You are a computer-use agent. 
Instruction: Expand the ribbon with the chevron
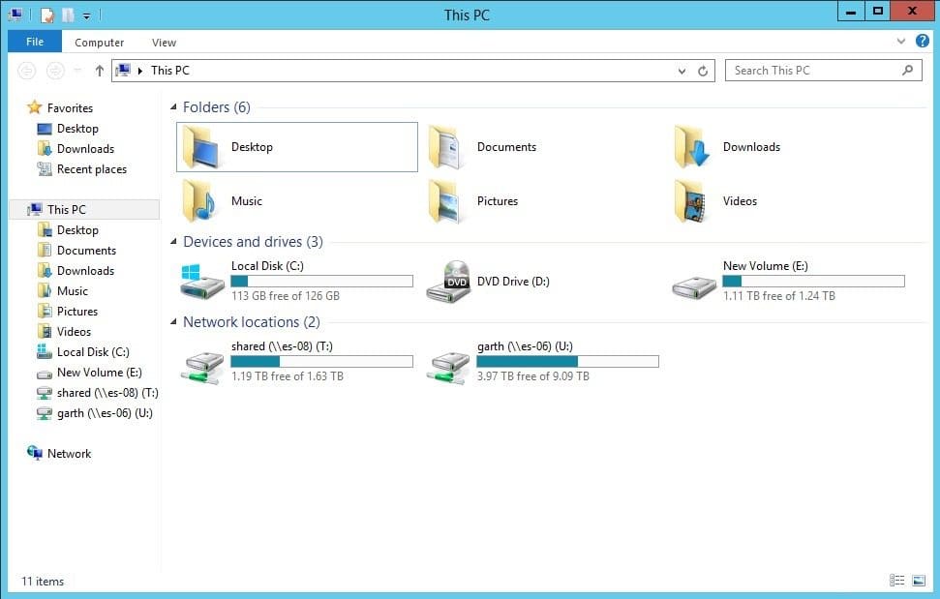900,41
